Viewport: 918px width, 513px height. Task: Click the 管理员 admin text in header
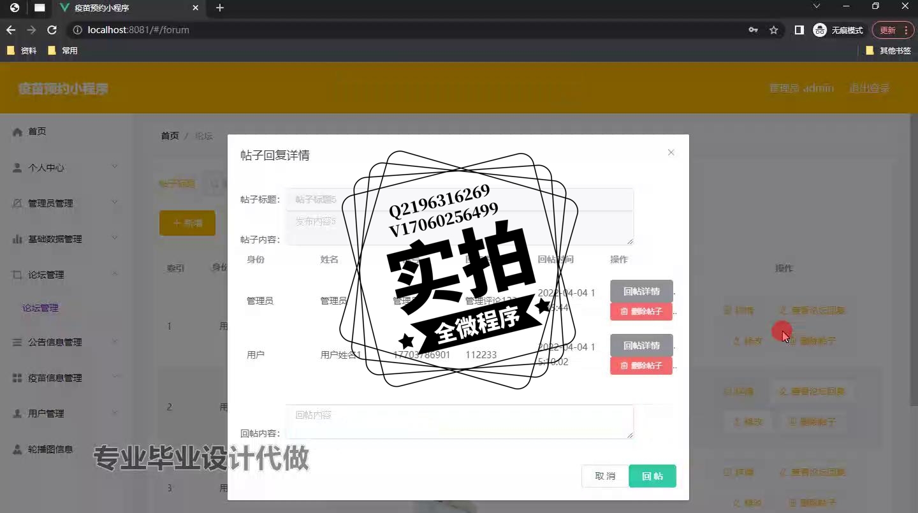(x=801, y=88)
